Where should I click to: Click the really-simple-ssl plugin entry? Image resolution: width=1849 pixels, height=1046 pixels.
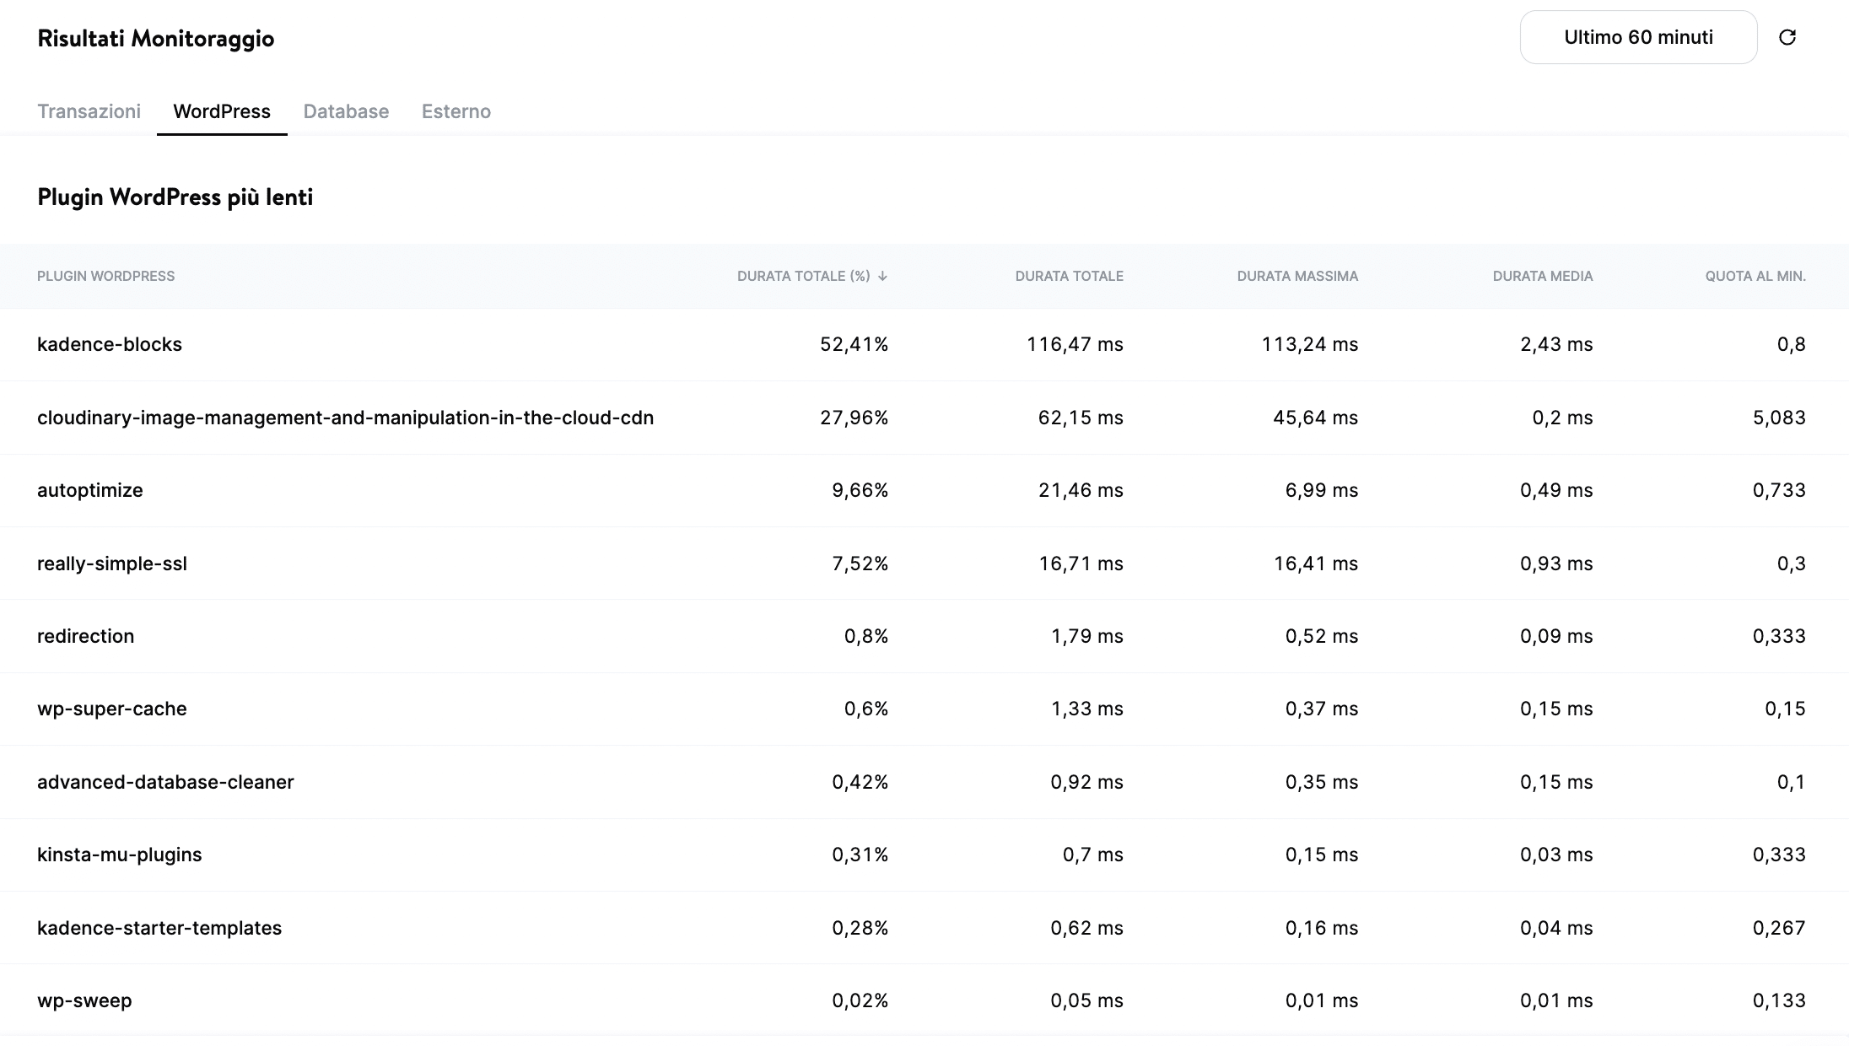click(x=112, y=563)
